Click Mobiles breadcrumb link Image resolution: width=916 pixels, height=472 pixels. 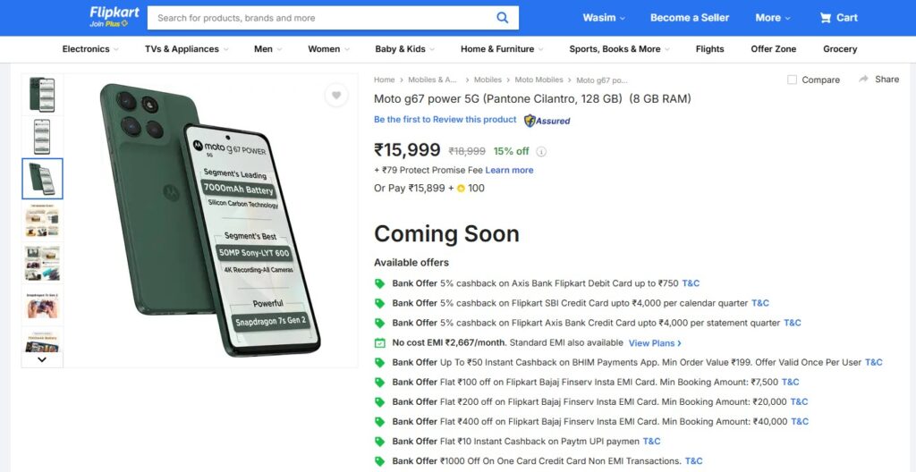pyautogui.click(x=488, y=80)
